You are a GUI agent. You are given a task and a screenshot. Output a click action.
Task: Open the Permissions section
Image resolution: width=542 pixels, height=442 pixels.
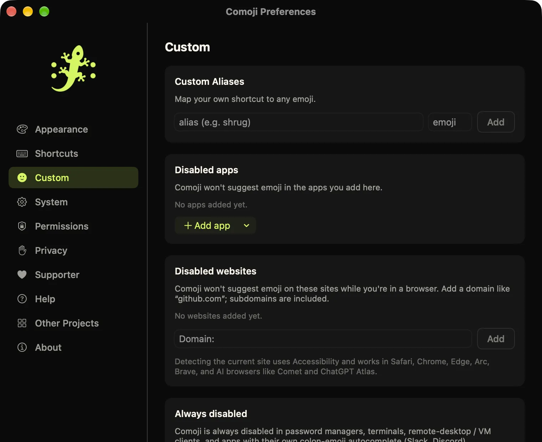(73, 226)
